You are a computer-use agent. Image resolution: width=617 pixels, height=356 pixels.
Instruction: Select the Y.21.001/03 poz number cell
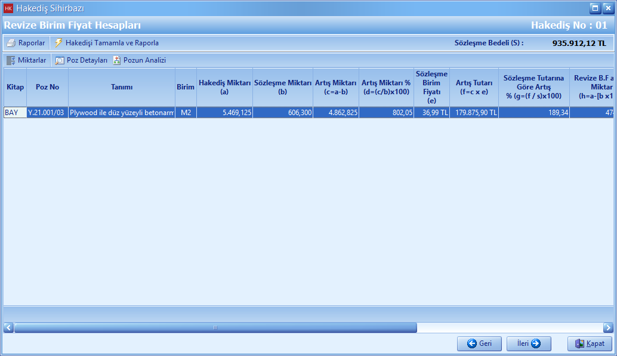point(47,112)
